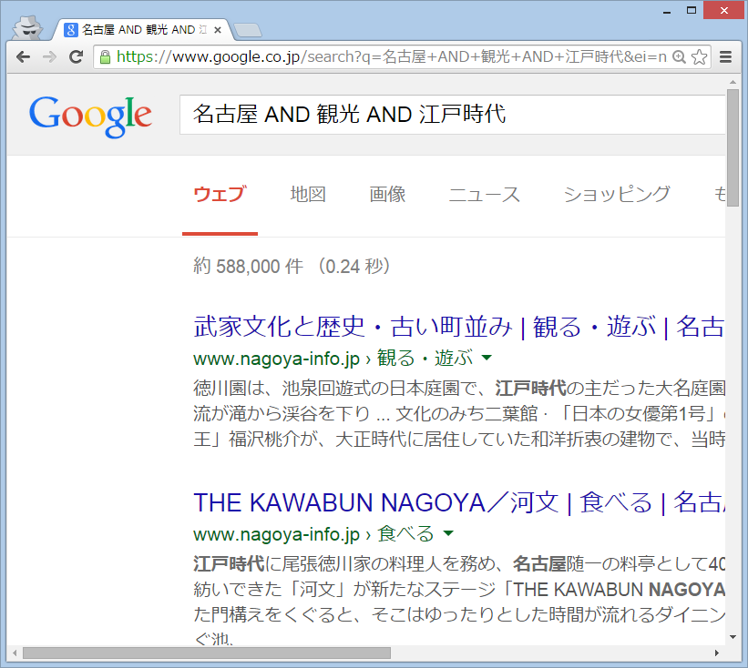The height and width of the screenshot is (668, 748).
Task: Switch to the 画像 tab
Action: coord(387,195)
